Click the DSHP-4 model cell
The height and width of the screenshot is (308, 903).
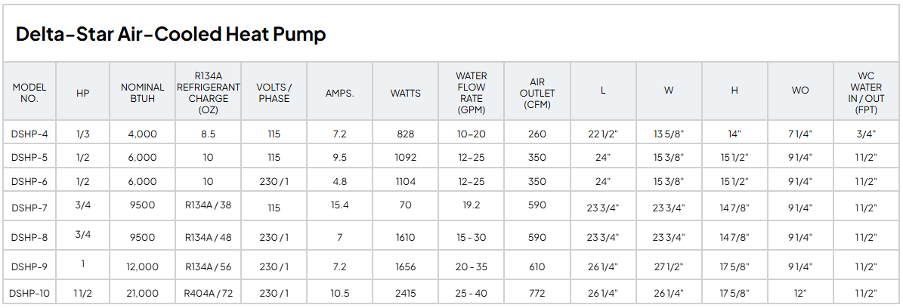coord(29,134)
